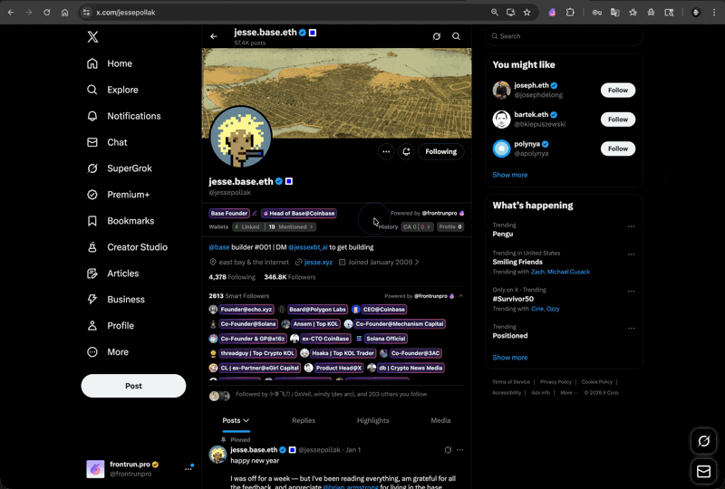Collapse the Smart Followers section

(460, 296)
